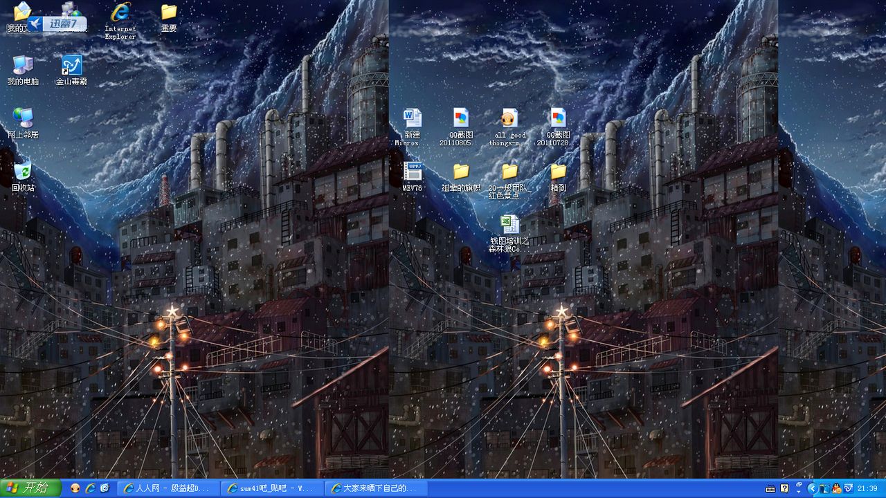Viewport: 886px width, 498px height.
Task: Open the Internet Explorer desktop icon
Action: point(120,21)
